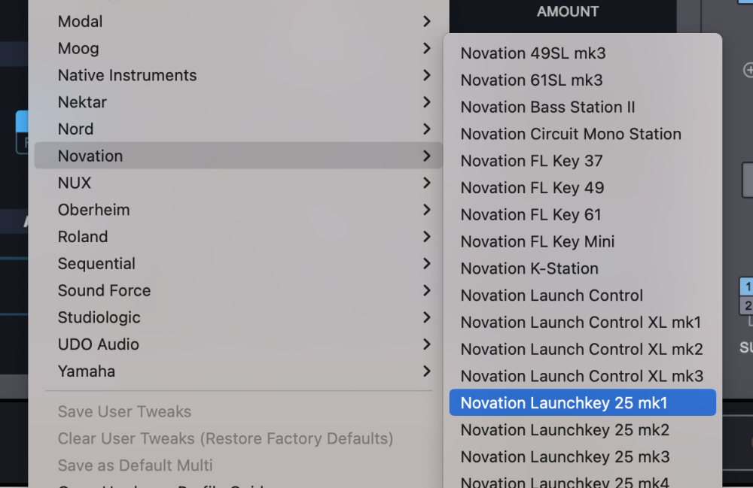Select Novation Launchkey 25 mk1 profile
The width and height of the screenshot is (753, 488).
pos(564,403)
